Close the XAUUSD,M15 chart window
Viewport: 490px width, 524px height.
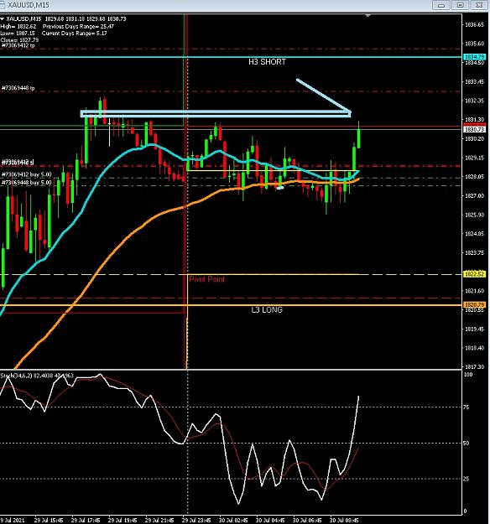[x=479, y=5]
